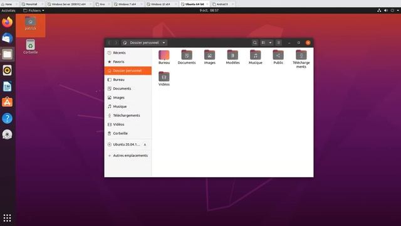
Task: Select Documents in the sidebar
Action: coord(128,89)
